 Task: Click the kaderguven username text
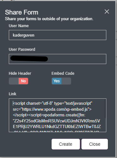click(24, 35)
